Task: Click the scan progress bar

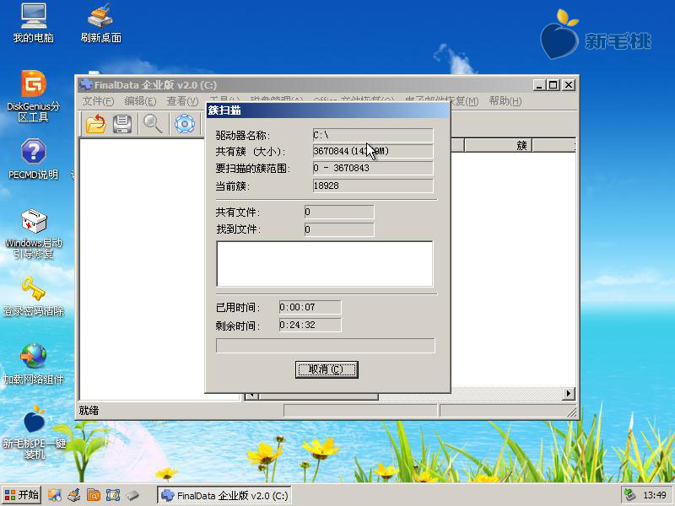Action: 326,345
